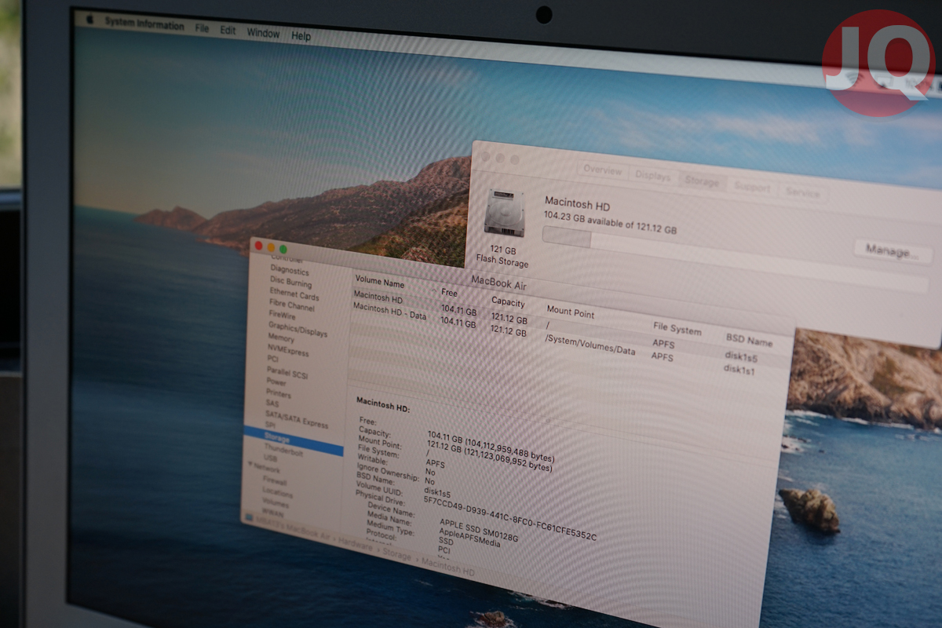This screenshot has height=628, width=942.
Task: Switch to the Displays tab in About This Mac
Action: [x=653, y=176]
